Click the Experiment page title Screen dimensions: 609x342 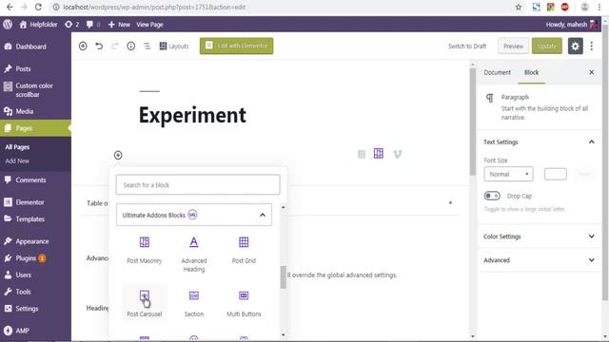coord(192,115)
